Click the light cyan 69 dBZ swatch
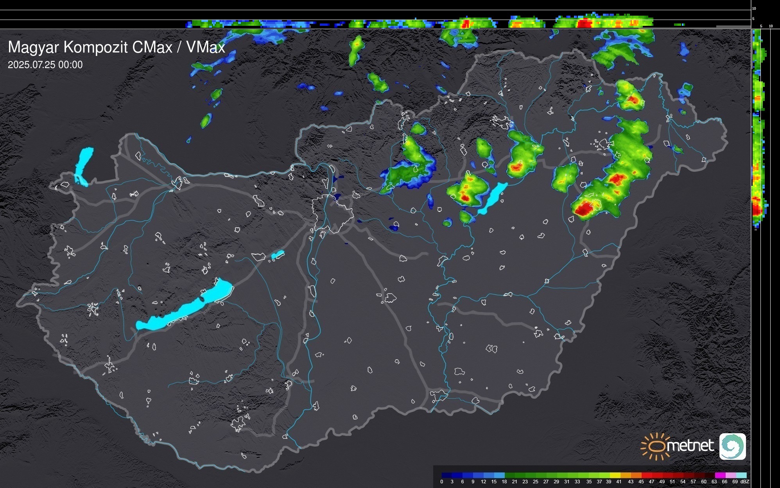This screenshot has height=488, width=780. tap(741, 475)
